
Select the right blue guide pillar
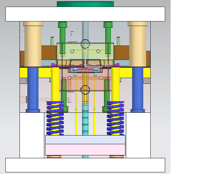(137, 90)
